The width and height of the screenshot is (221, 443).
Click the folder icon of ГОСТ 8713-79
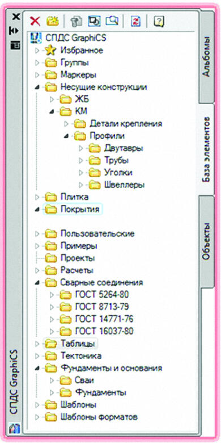pyautogui.click(x=65, y=307)
